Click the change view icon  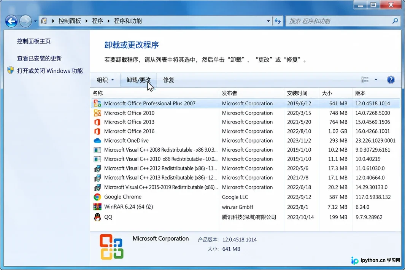click(x=365, y=79)
